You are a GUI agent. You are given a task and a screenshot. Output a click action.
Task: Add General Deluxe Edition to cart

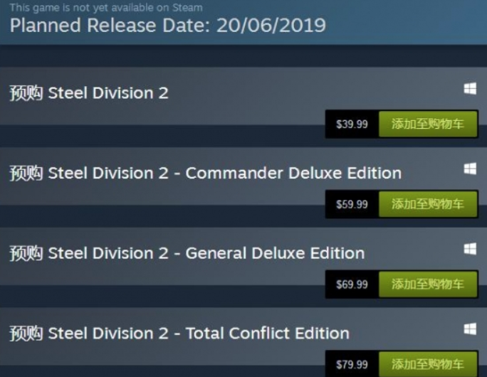[x=428, y=285]
